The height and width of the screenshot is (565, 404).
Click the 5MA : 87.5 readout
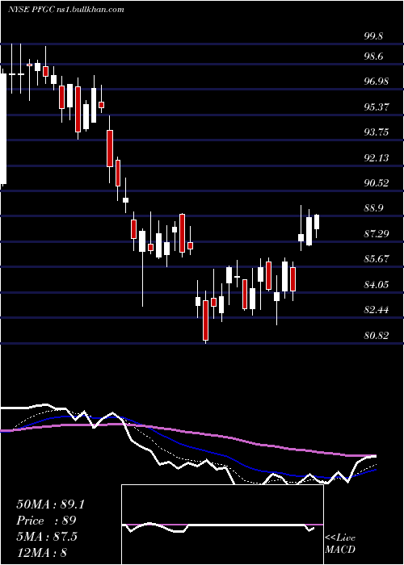[47, 537]
